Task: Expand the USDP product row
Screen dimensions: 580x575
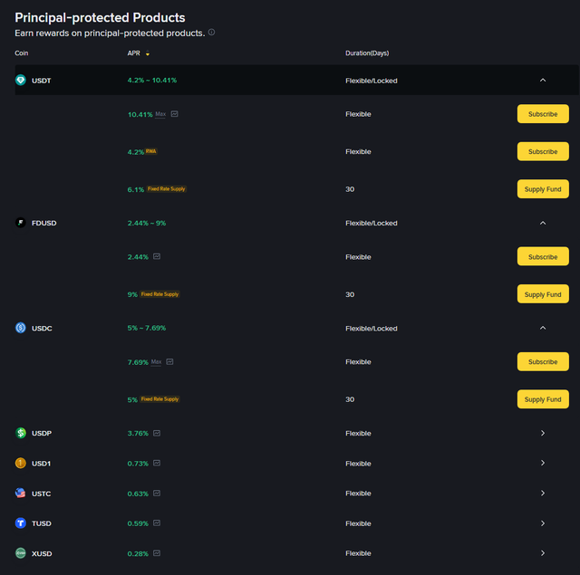Action: 543,433
